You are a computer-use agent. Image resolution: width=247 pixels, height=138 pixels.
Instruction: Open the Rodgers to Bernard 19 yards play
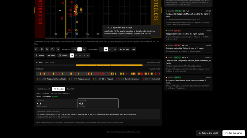point(188,64)
